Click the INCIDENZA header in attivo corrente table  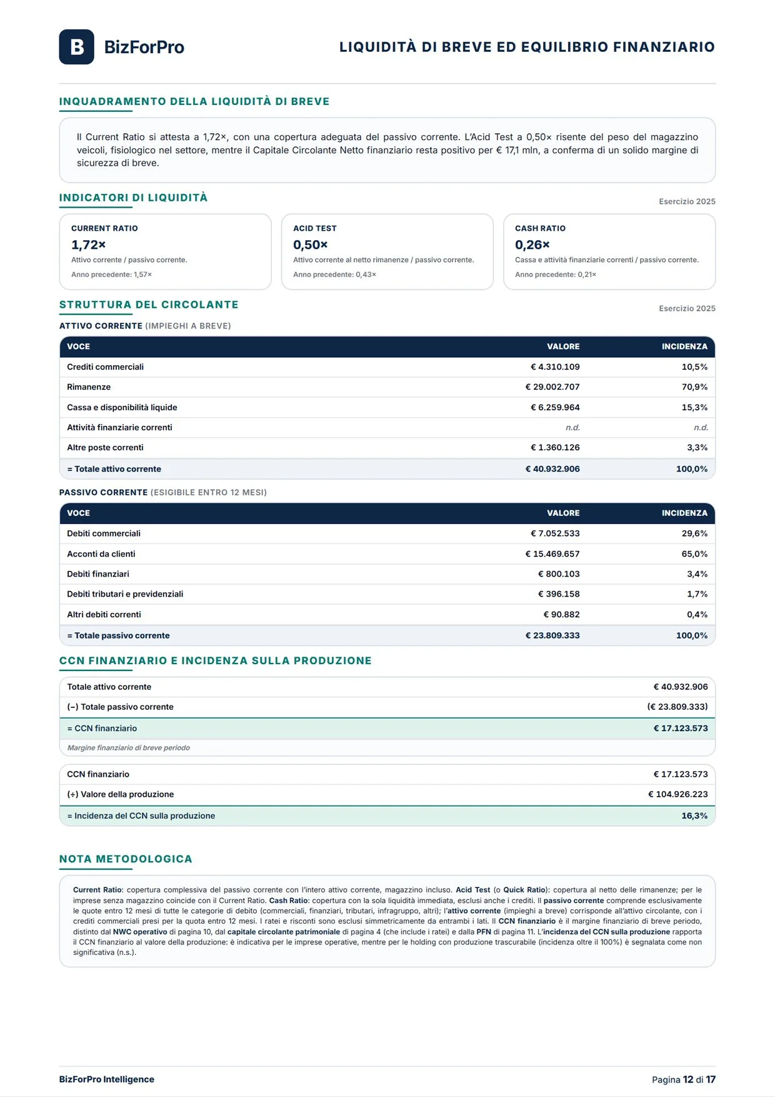pyautogui.click(x=684, y=346)
